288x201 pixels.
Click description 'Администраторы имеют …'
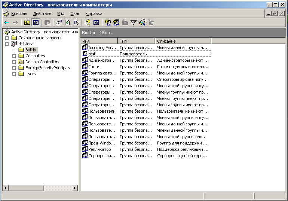183,60
